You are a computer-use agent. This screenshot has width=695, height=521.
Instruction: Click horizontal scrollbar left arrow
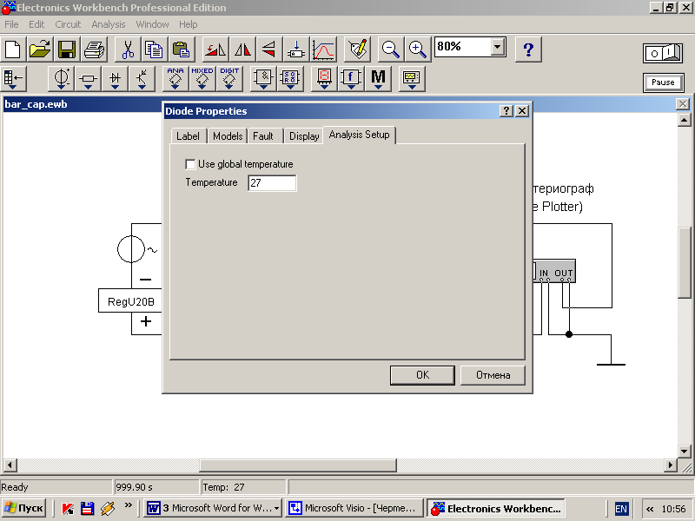pos(10,465)
